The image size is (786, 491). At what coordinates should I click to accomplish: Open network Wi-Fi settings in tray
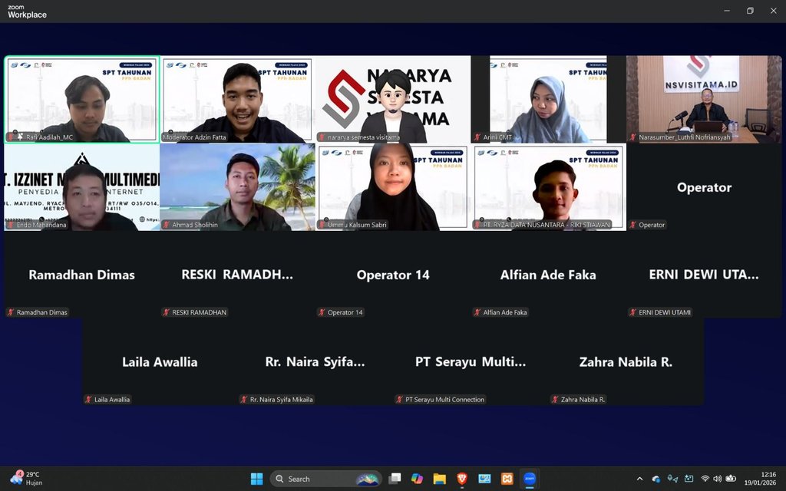[x=705, y=479]
